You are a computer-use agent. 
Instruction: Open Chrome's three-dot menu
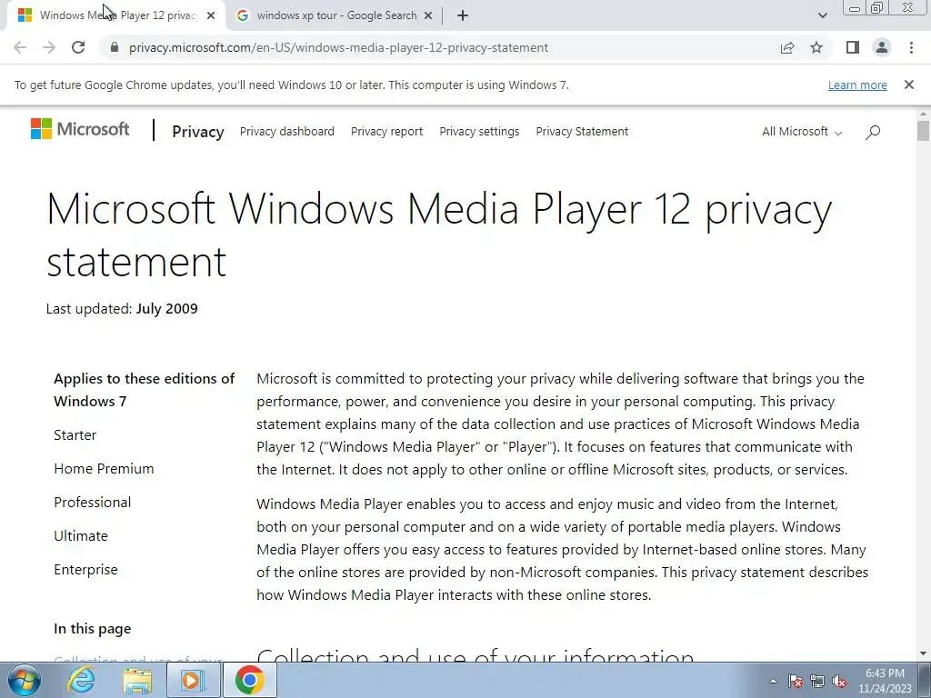[x=911, y=47]
